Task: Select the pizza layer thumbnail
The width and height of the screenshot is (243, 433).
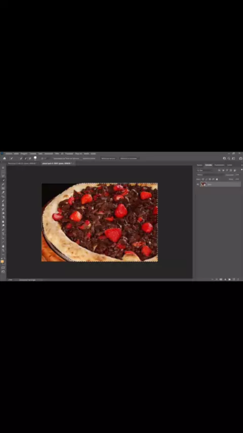Action: 204,184
